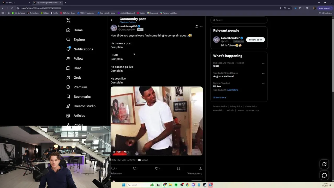Screen dimensions: 334x188
Task: Open the Clavicular's Clan community link
Action: point(128,22)
